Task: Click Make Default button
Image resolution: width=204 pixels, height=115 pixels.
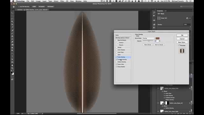Action: click(x=148, y=45)
